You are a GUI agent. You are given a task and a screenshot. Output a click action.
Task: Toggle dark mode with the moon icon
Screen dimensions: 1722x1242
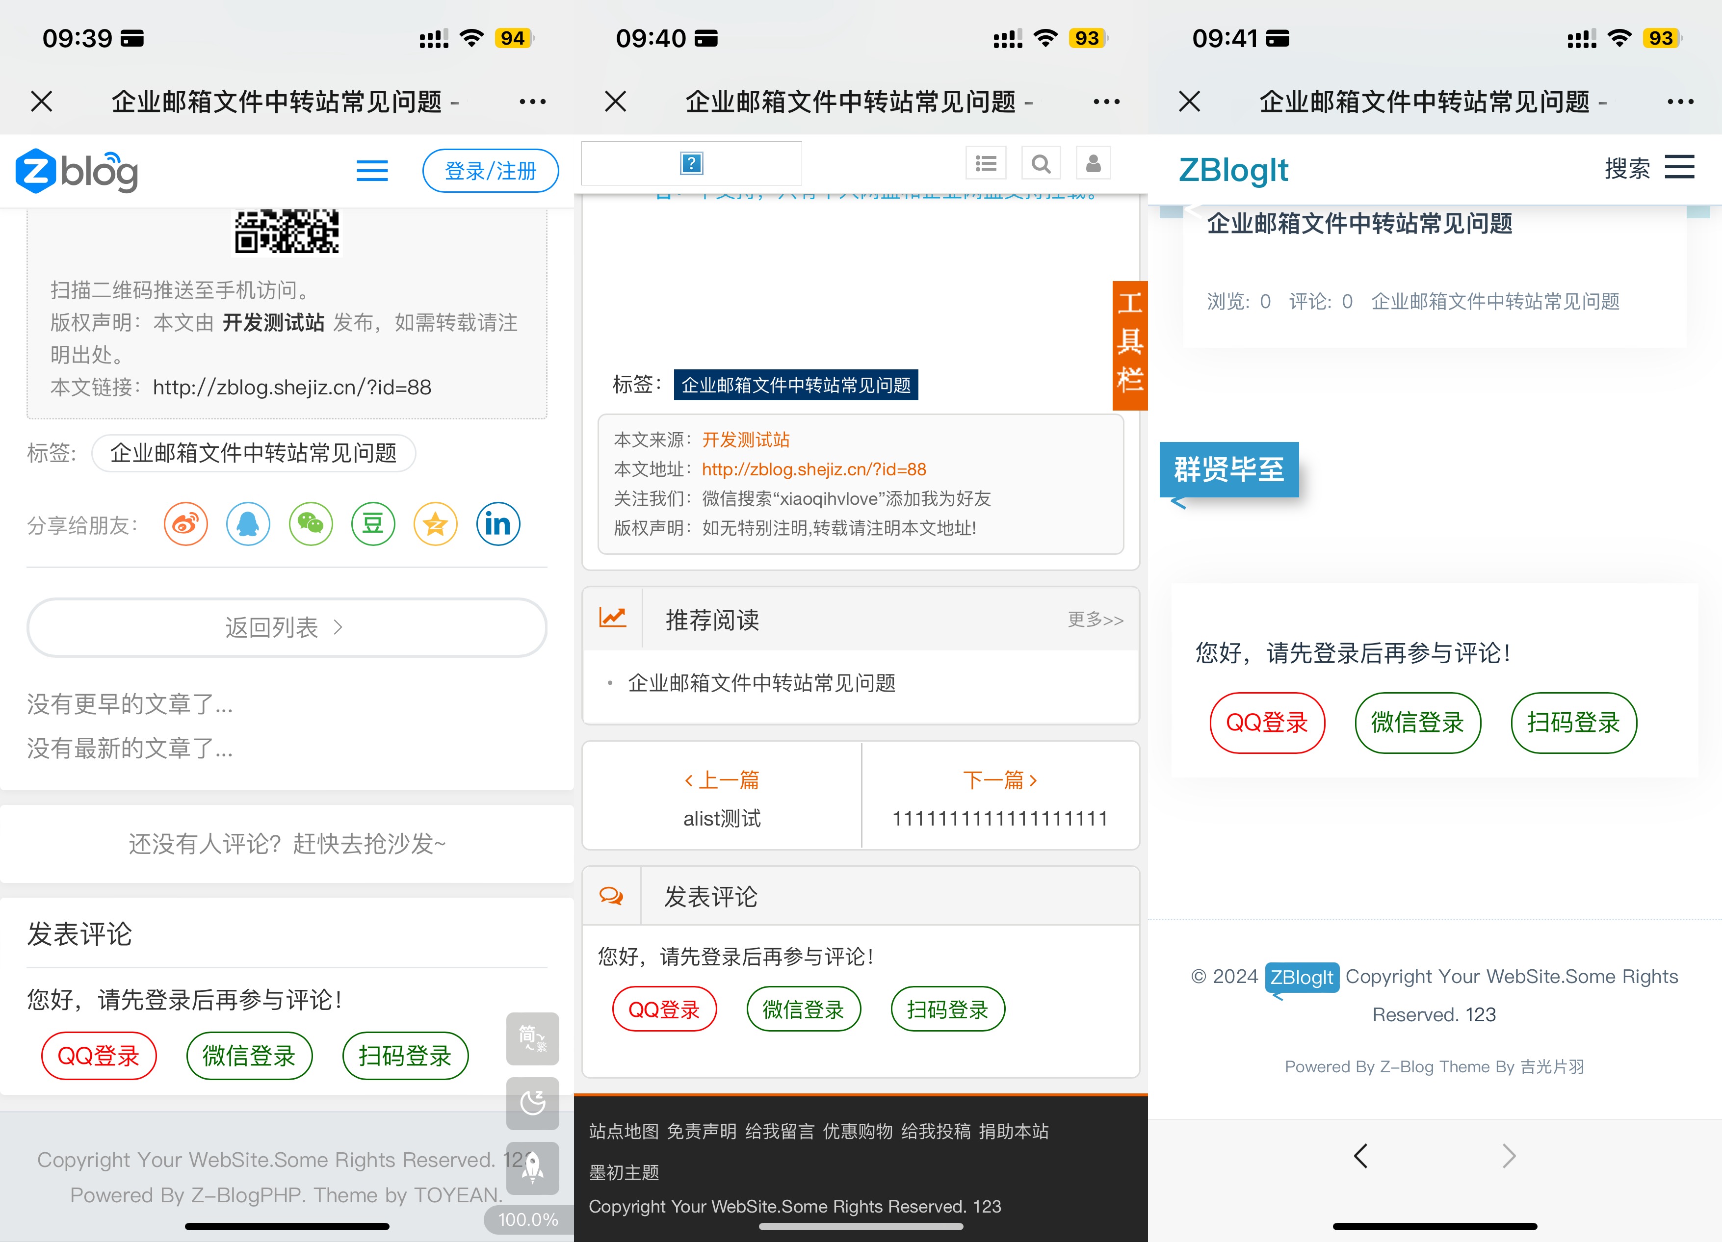[531, 1103]
